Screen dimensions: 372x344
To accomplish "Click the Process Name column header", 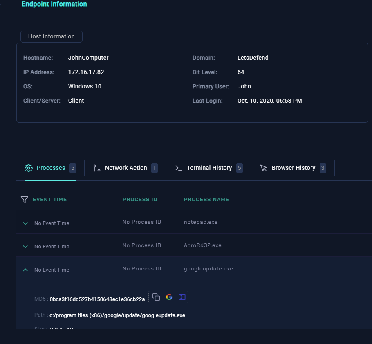I will tap(206, 200).
